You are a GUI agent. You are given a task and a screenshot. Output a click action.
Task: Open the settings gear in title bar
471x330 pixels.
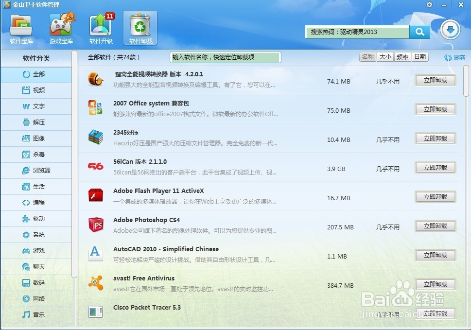(429, 5)
